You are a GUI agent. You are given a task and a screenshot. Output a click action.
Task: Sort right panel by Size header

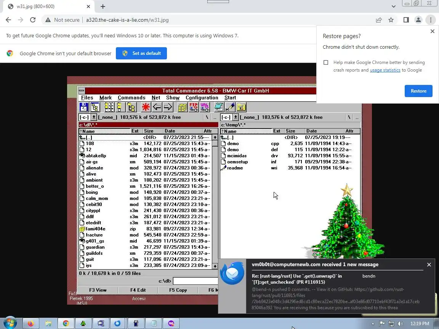[294, 131]
